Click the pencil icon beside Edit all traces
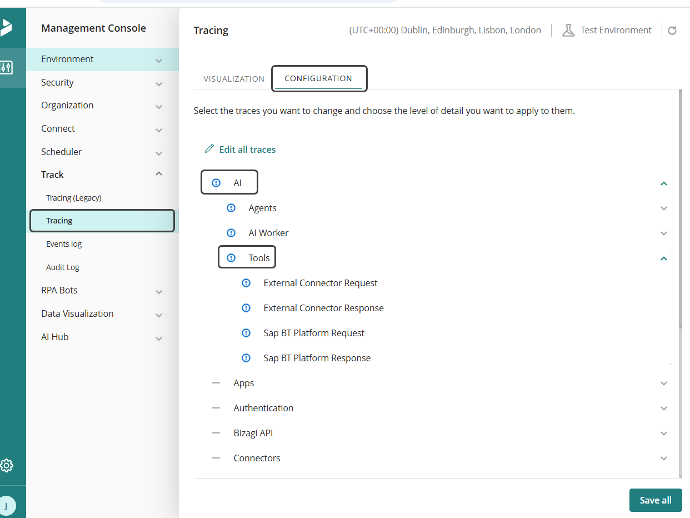 pos(209,148)
